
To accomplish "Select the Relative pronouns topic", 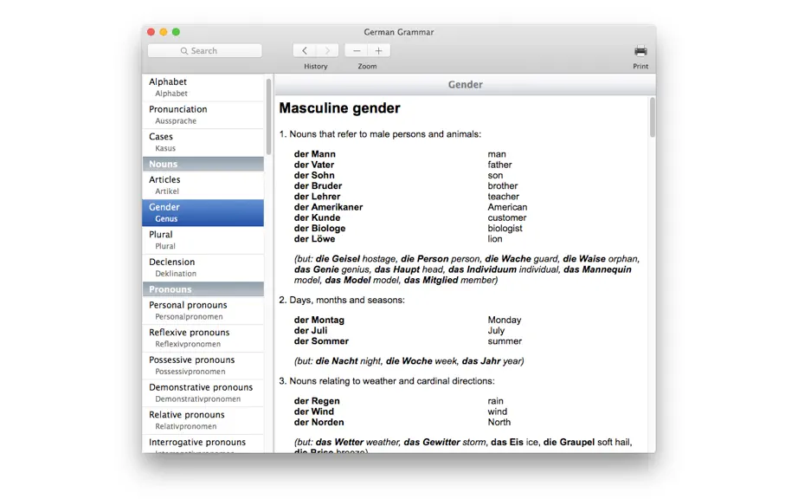I will (203, 420).
